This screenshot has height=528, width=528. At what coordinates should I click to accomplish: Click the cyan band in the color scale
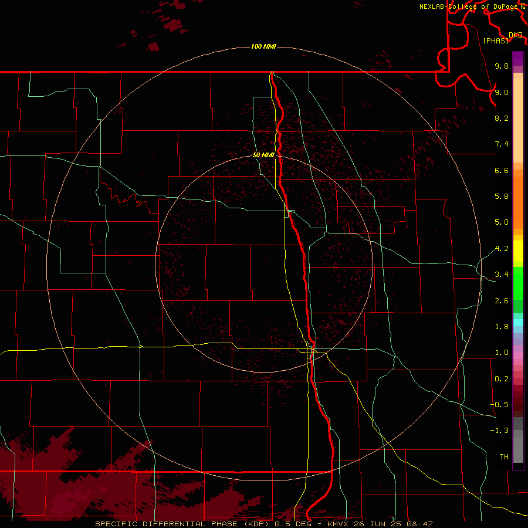point(518,323)
